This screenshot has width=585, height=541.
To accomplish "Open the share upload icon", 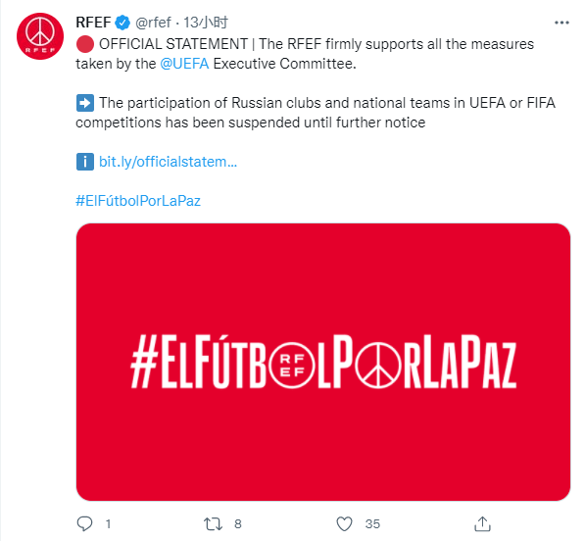I will (482, 523).
